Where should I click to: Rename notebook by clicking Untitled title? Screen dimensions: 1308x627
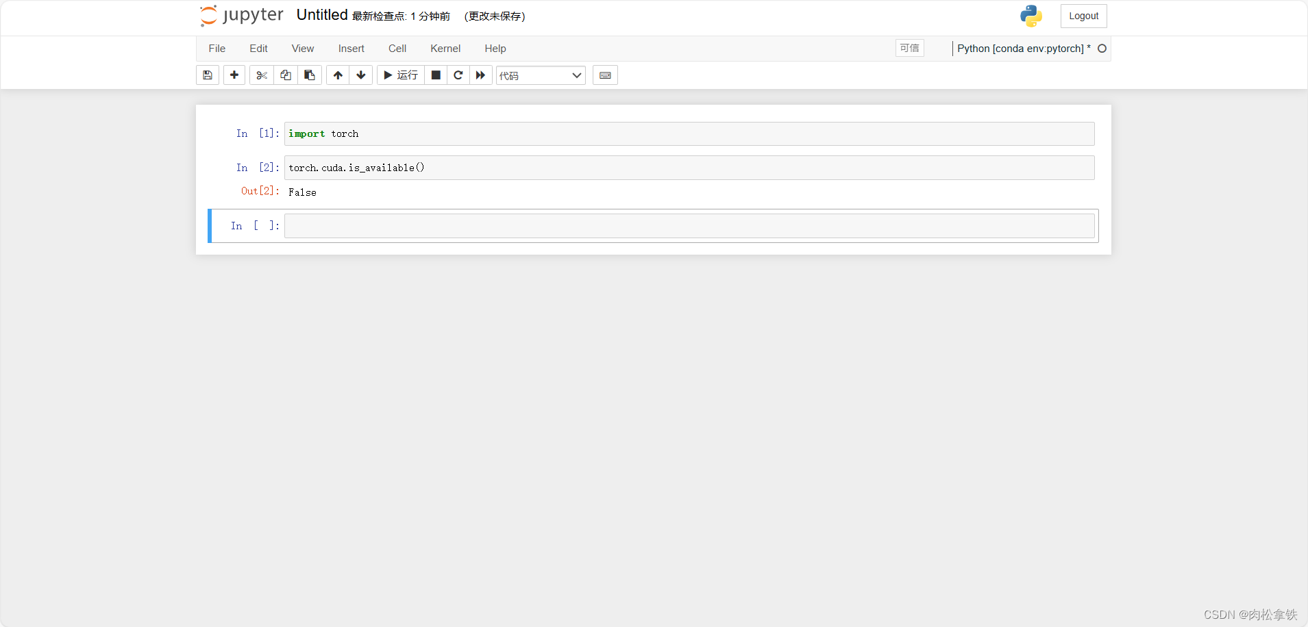click(x=322, y=15)
